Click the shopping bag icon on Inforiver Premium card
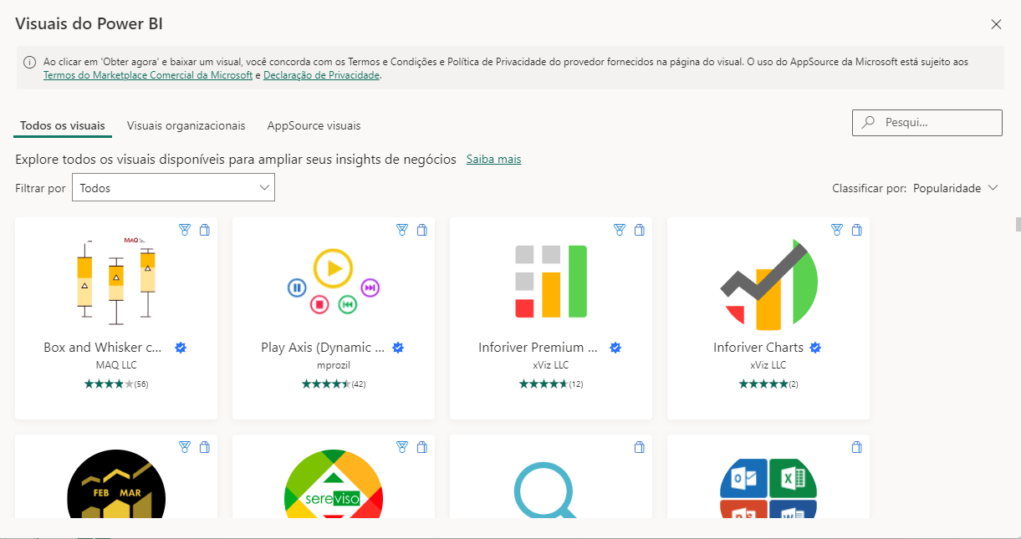This screenshot has height=539, width=1021. point(640,230)
